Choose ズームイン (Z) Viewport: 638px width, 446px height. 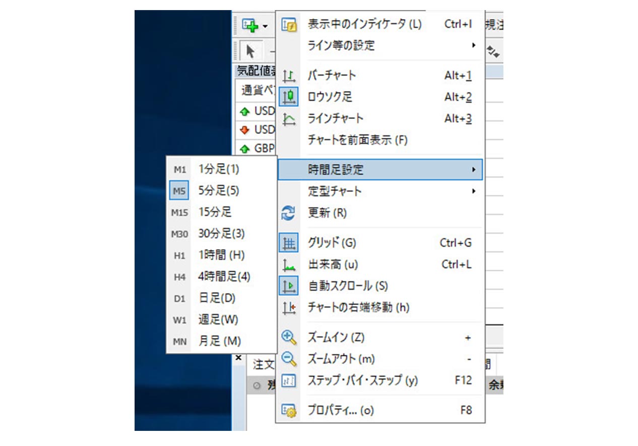pos(380,337)
